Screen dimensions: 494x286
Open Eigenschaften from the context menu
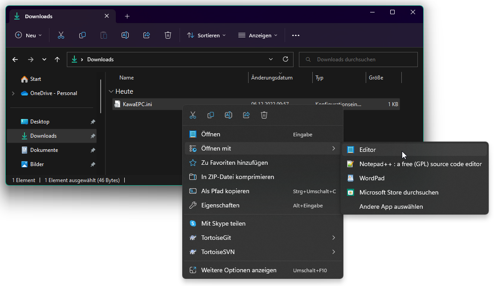pyautogui.click(x=263, y=205)
